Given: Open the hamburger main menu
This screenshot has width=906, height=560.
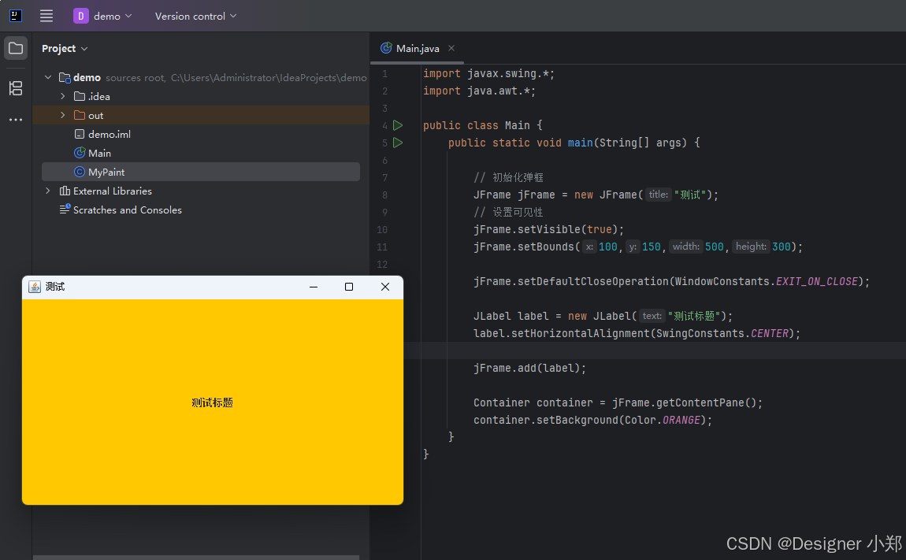Looking at the screenshot, I should point(46,16).
